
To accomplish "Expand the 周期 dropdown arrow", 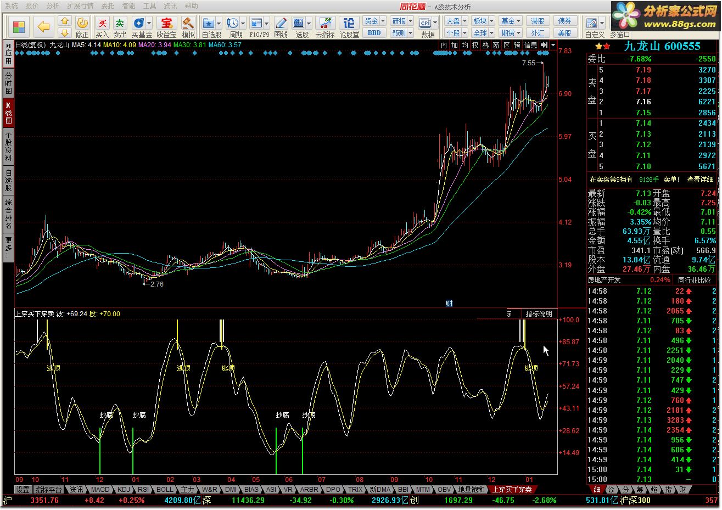I will click(x=243, y=24).
